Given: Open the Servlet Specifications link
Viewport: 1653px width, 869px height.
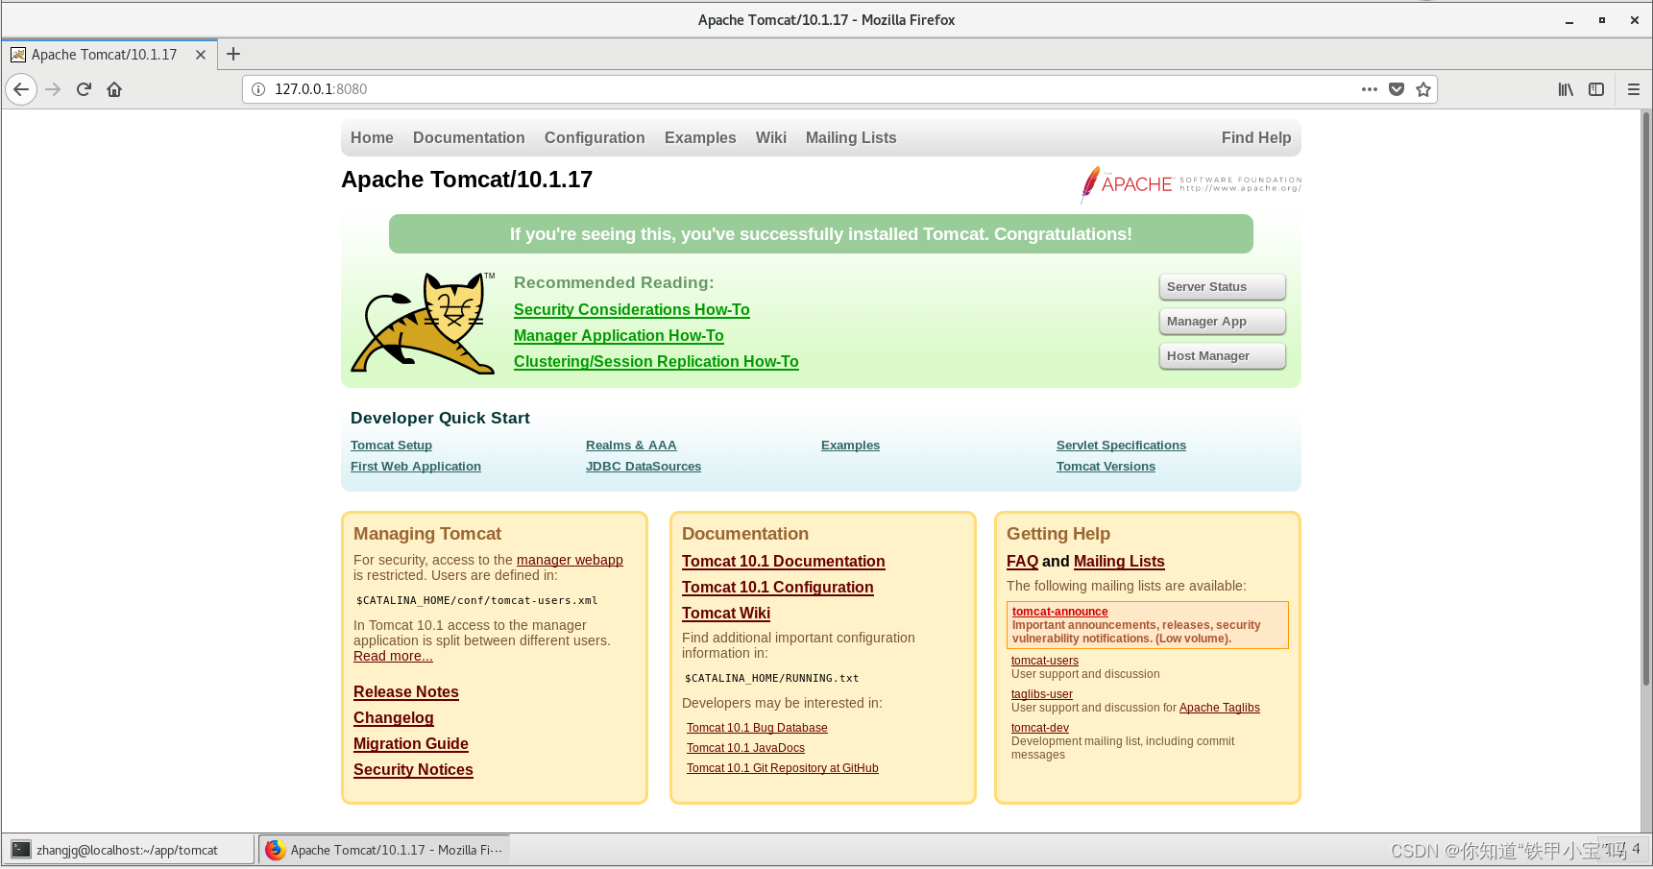Looking at the screenshot, I should [x=1121, y=445].
